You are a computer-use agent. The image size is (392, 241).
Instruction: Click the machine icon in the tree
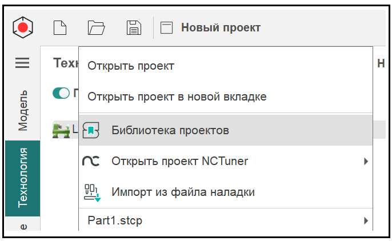coord(60,130)
